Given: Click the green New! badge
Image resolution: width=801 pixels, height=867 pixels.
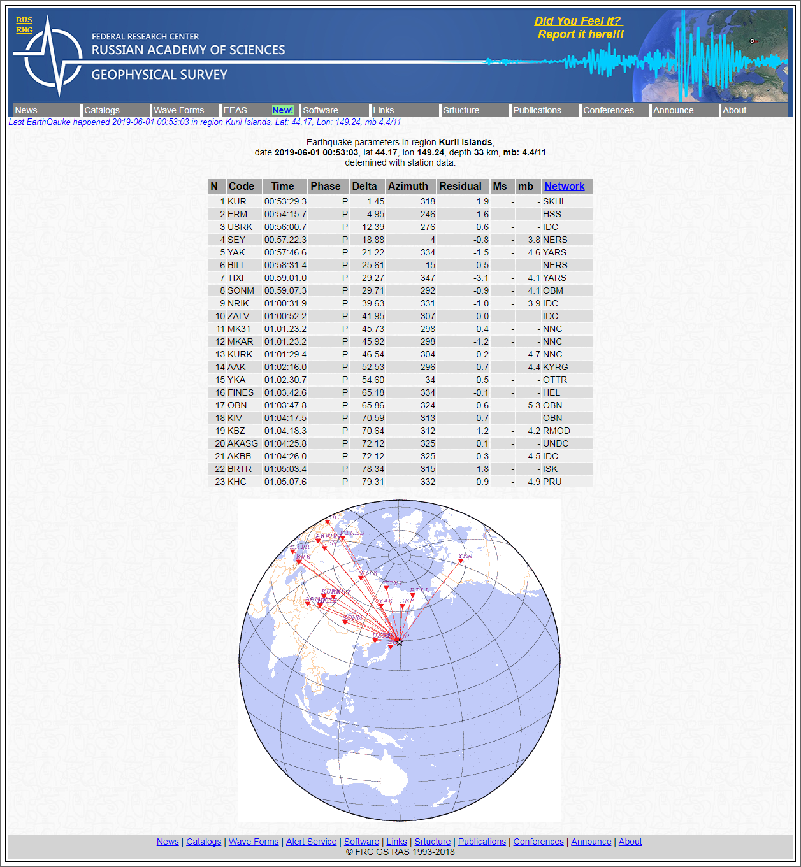Looking at the screenshot, I should click(x=282, y=110).
